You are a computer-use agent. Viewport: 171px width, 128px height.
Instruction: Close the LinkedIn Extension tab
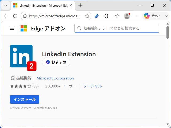(x=71, y=5)
